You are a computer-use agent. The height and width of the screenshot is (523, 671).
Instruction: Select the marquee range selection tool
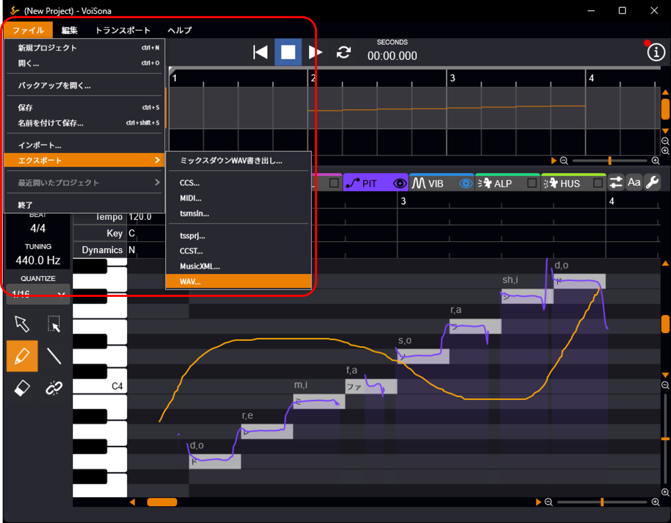tap(54, 324)
